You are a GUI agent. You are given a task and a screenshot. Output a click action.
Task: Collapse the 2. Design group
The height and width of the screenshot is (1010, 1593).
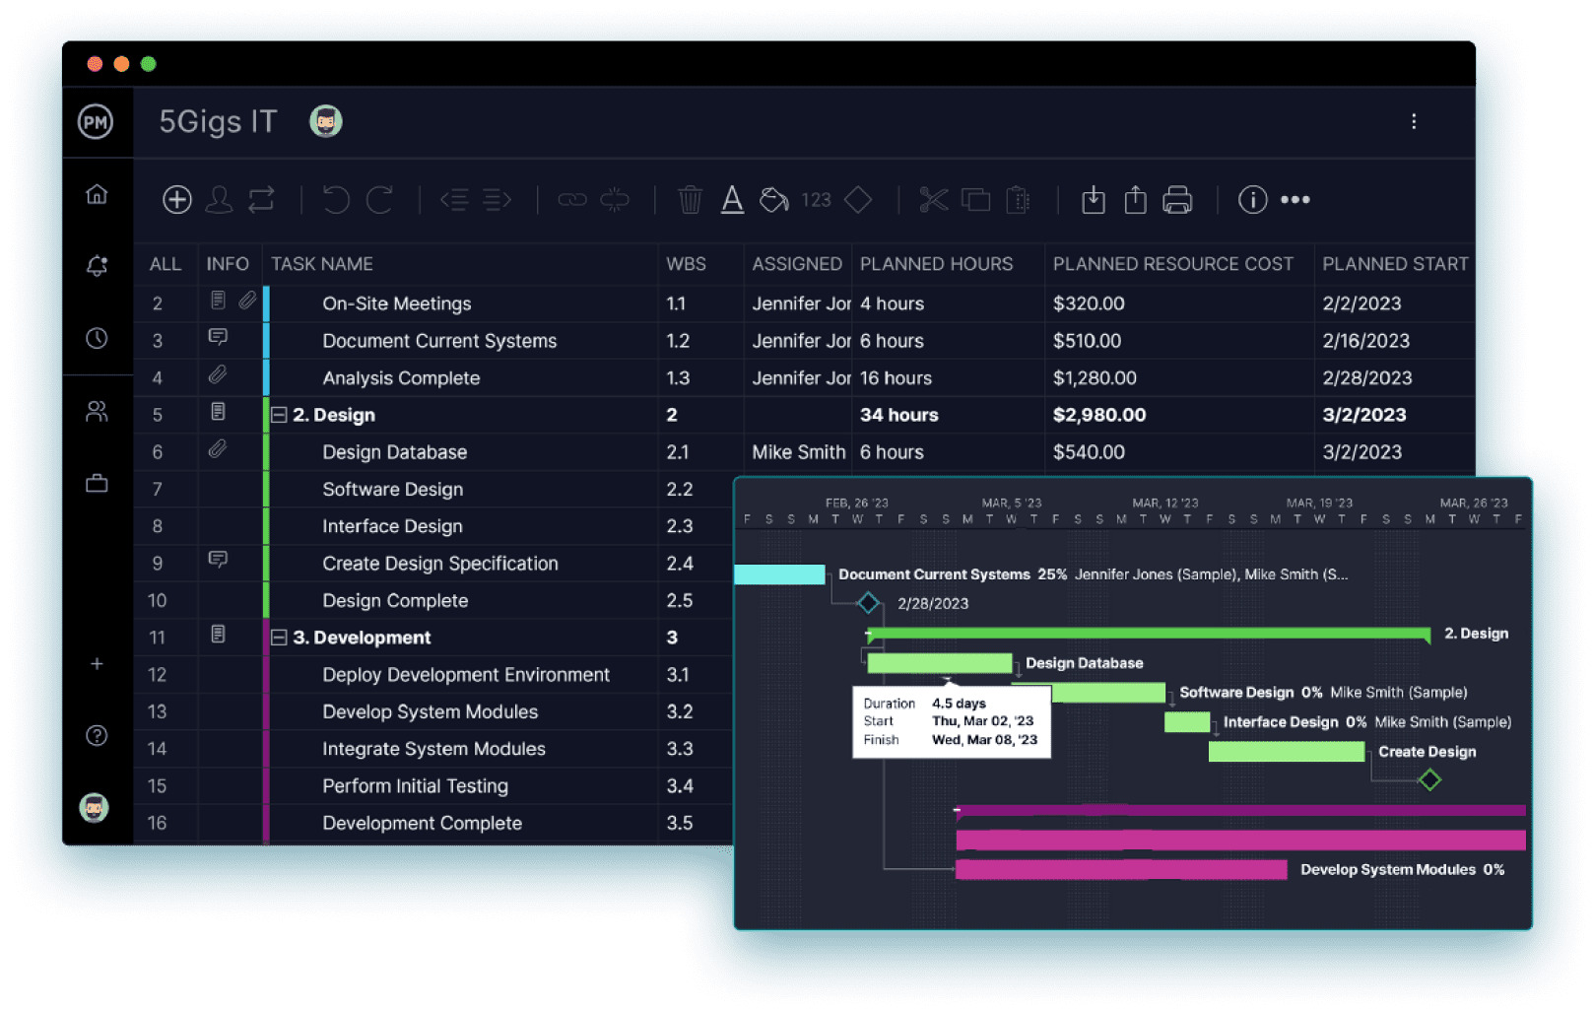(279, 415)
